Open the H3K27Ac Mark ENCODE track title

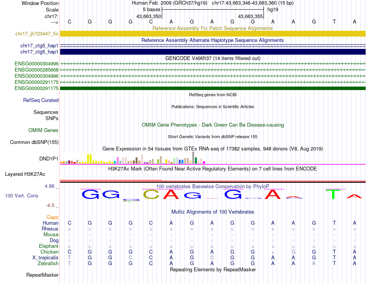(x=213, y=169)
